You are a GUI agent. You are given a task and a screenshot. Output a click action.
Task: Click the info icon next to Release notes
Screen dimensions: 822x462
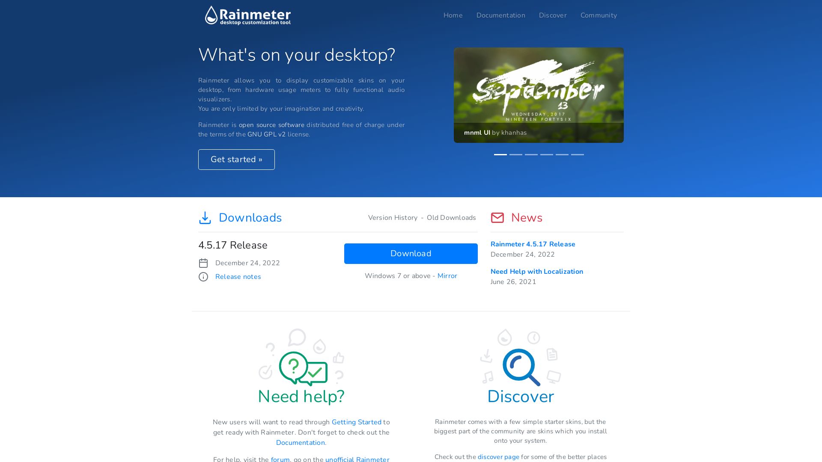coord(203,276)
